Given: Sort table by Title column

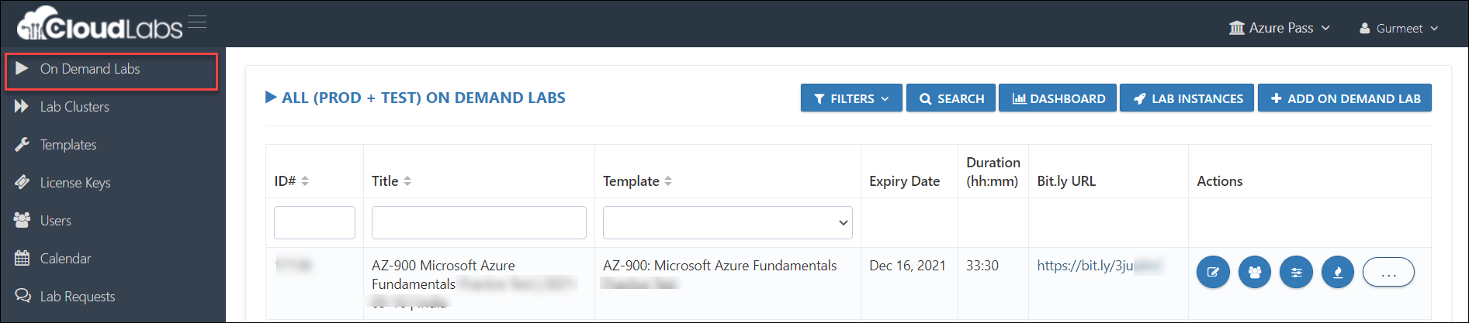Looking at the screenshot, I should point(392,180).
